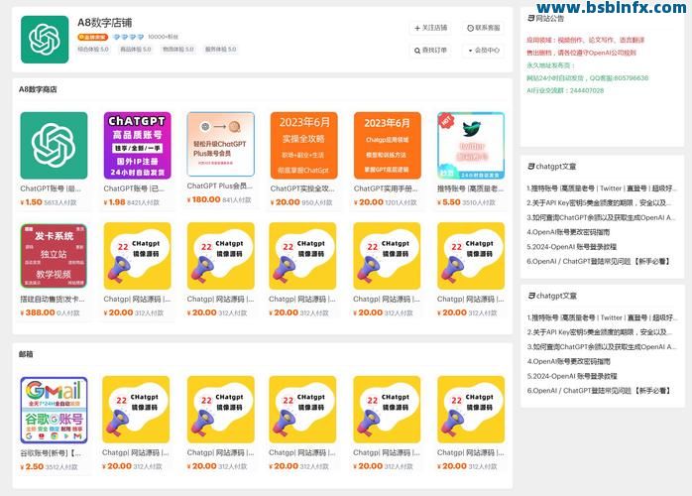
Task: Open purple ChATGPT 高品质账号 product thumbnail
Action: (x=137, y=145)
